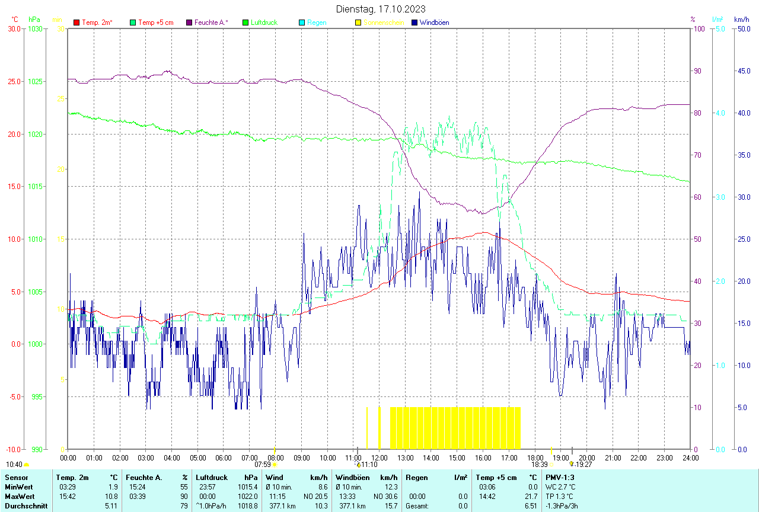759x512 pixels.
Task: Click the sunrise sun icon at 07:59
Action: 274,465
